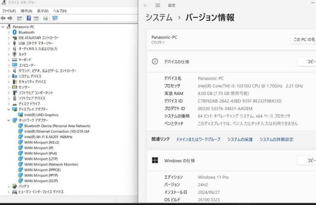Open the ドメインまたはワークグループ link

(x=198, y=139)
